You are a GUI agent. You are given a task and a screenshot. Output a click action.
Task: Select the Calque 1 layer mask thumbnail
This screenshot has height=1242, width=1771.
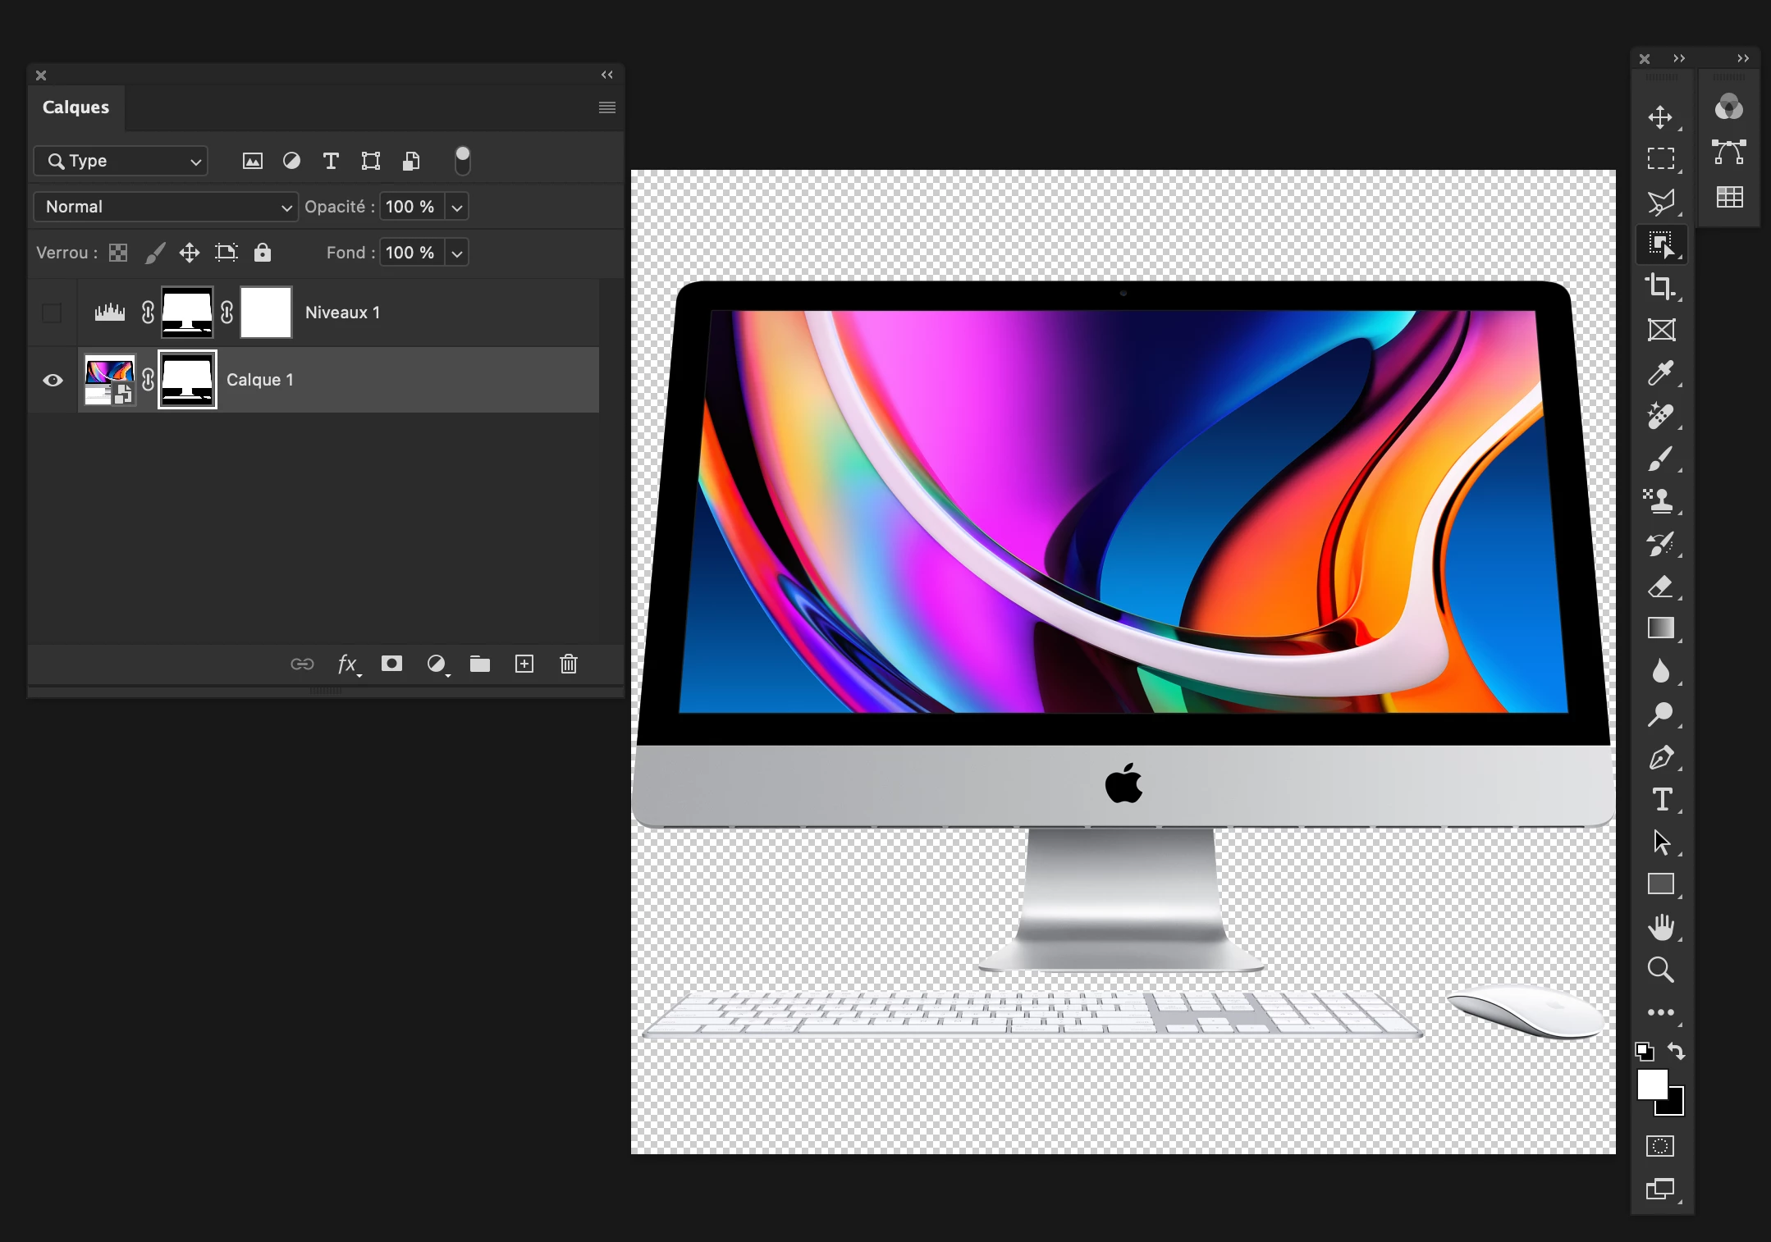point(187,380)
